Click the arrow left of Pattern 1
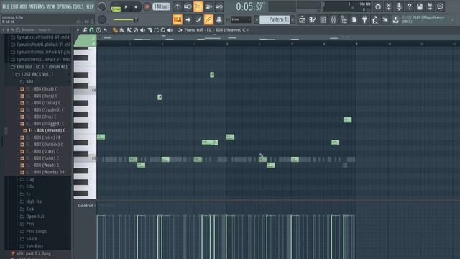Image resolution: width=460 pixels, height=259 pixels. (257, 19)
